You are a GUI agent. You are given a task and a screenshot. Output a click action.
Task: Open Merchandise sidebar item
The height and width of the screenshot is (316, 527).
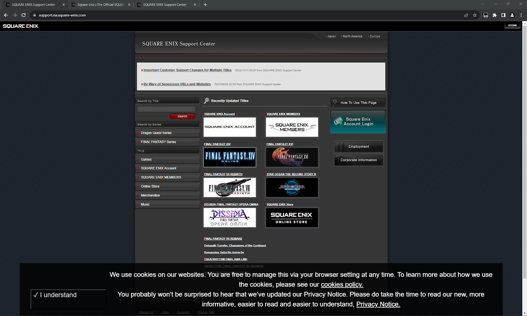point(167,195)
